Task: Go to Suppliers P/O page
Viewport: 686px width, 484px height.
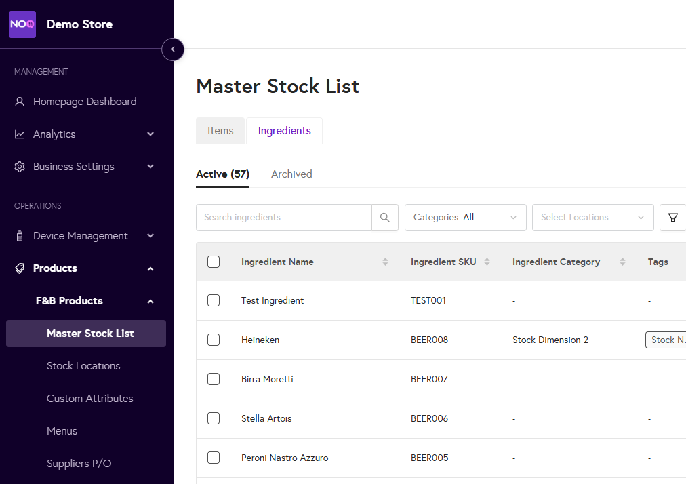Action: coord(79,464)
